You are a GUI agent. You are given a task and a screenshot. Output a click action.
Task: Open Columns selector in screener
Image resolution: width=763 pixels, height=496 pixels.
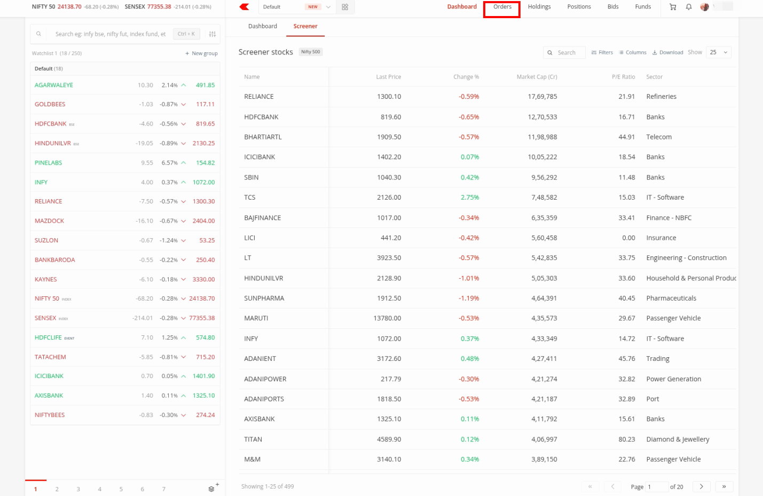point(633,52)
